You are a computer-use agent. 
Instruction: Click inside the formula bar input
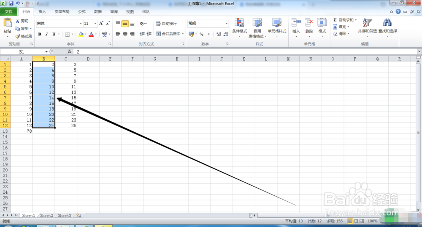pyautogui.click(x=245, y=51)
